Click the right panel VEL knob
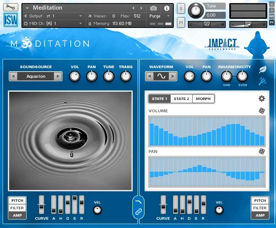Image resolution: width=276 pixels, height=228 pixels. coord(219,210)
